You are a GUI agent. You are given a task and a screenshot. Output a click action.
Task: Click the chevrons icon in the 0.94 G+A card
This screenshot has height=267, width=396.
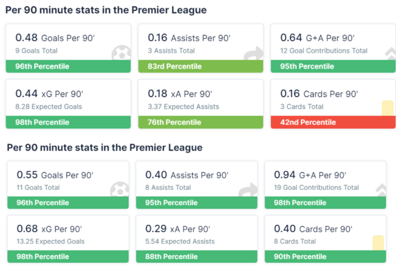pos(381,190)
